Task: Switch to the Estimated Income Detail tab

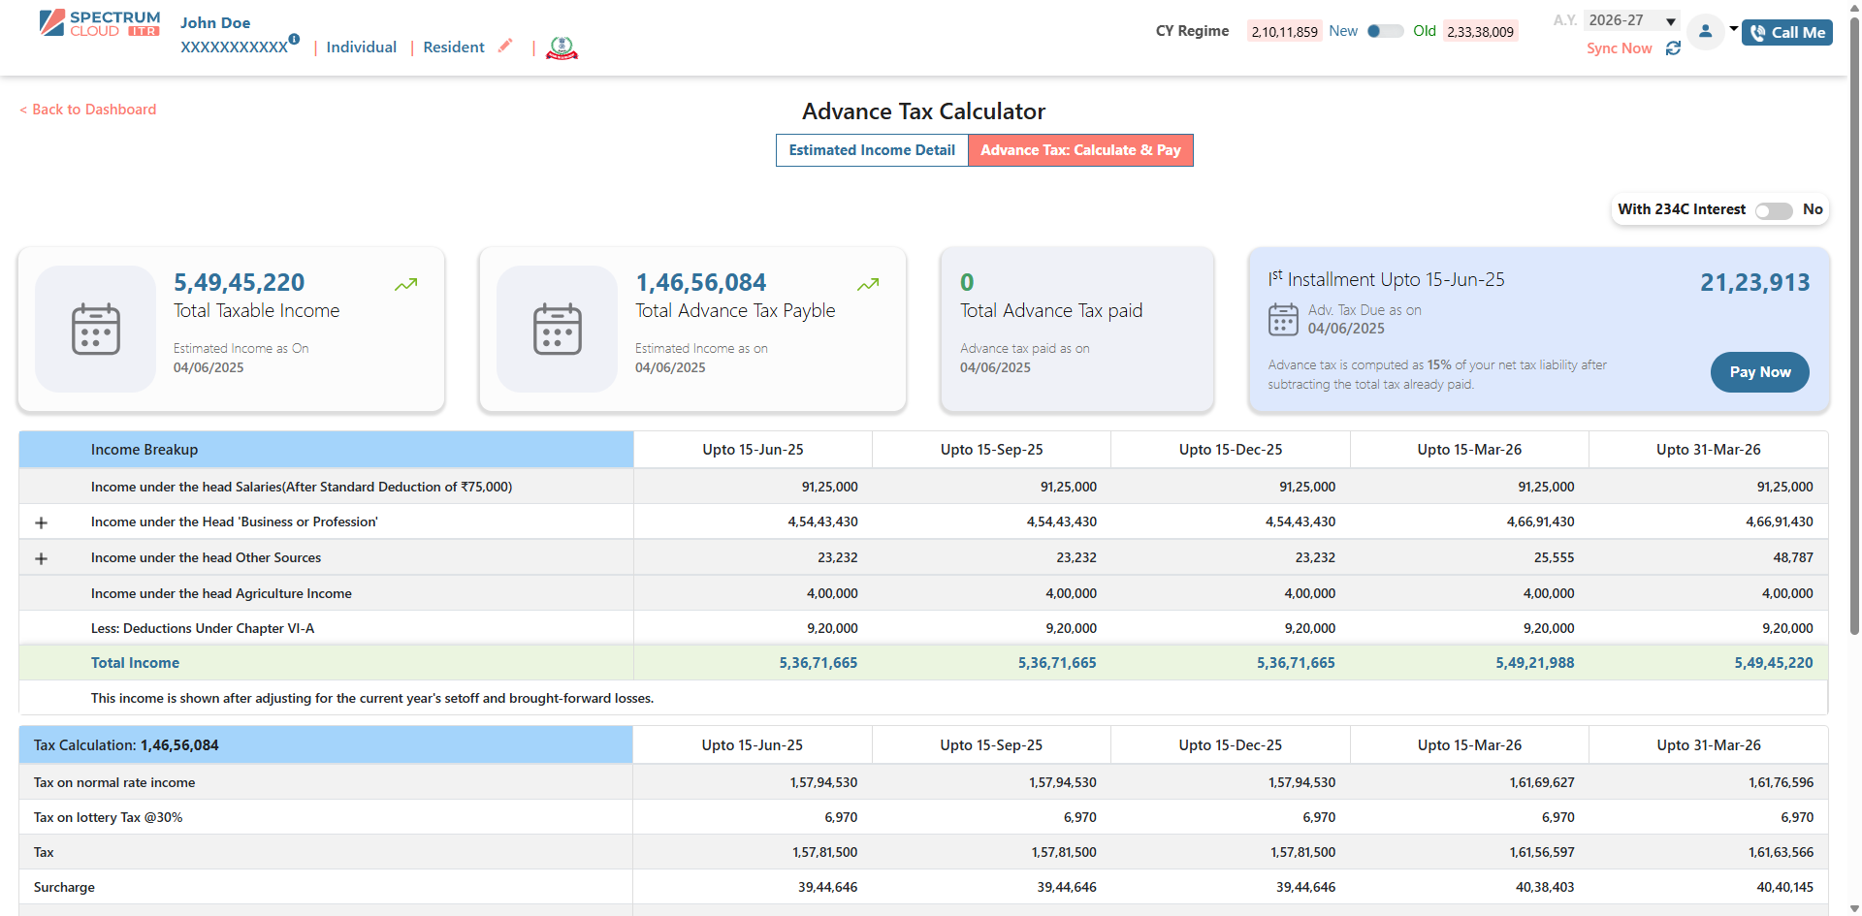Action: [x=871, y=150]
